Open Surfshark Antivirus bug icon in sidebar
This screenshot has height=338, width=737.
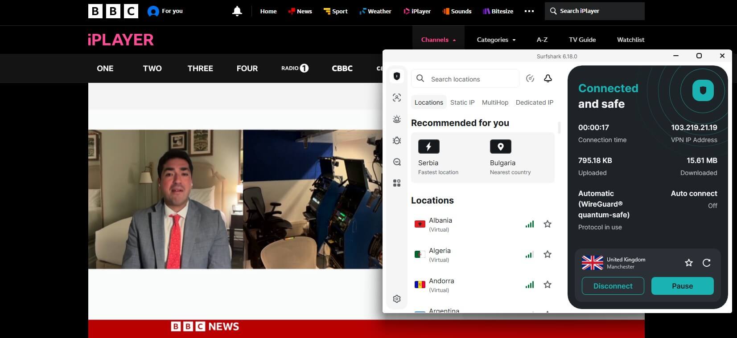click(x=397, y=140)
